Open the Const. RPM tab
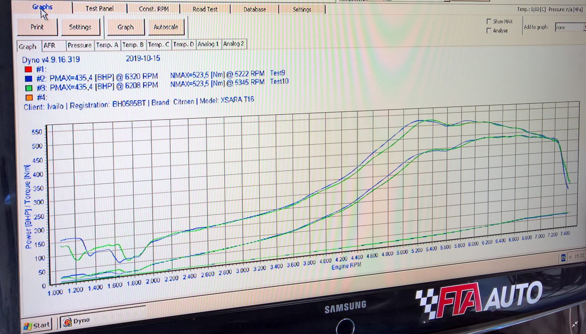 pyautogui.click(x=154, y=9)
